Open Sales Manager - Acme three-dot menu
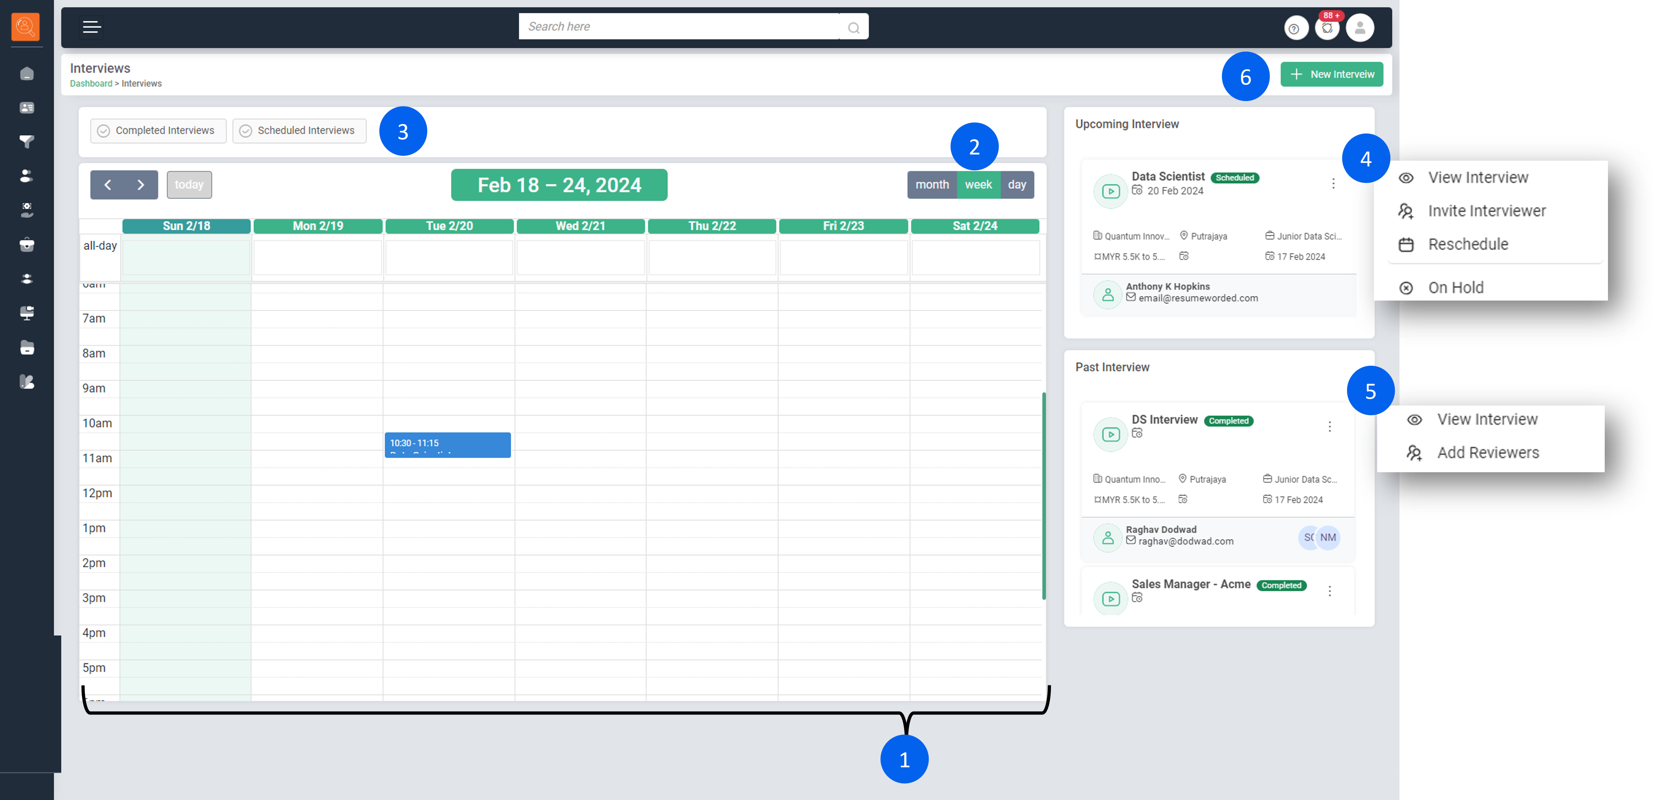Image resolution: width=1654 pixels, height=800 pixels. tap(1329, 591)
